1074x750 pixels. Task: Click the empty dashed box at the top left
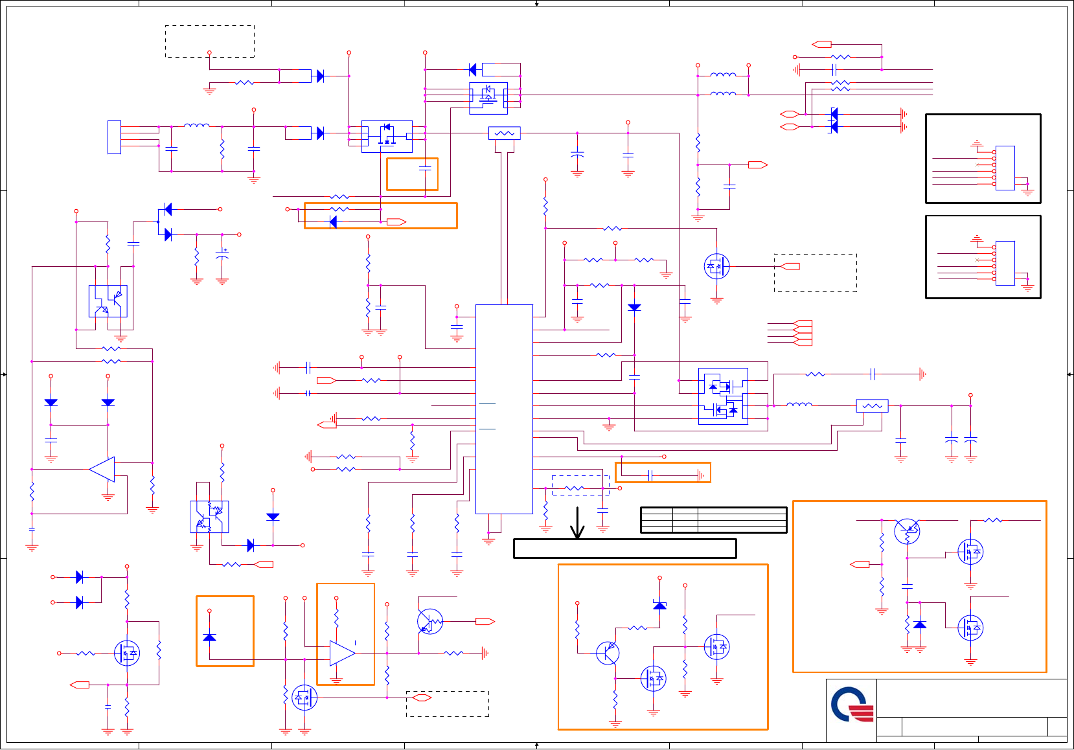point(210,41)
